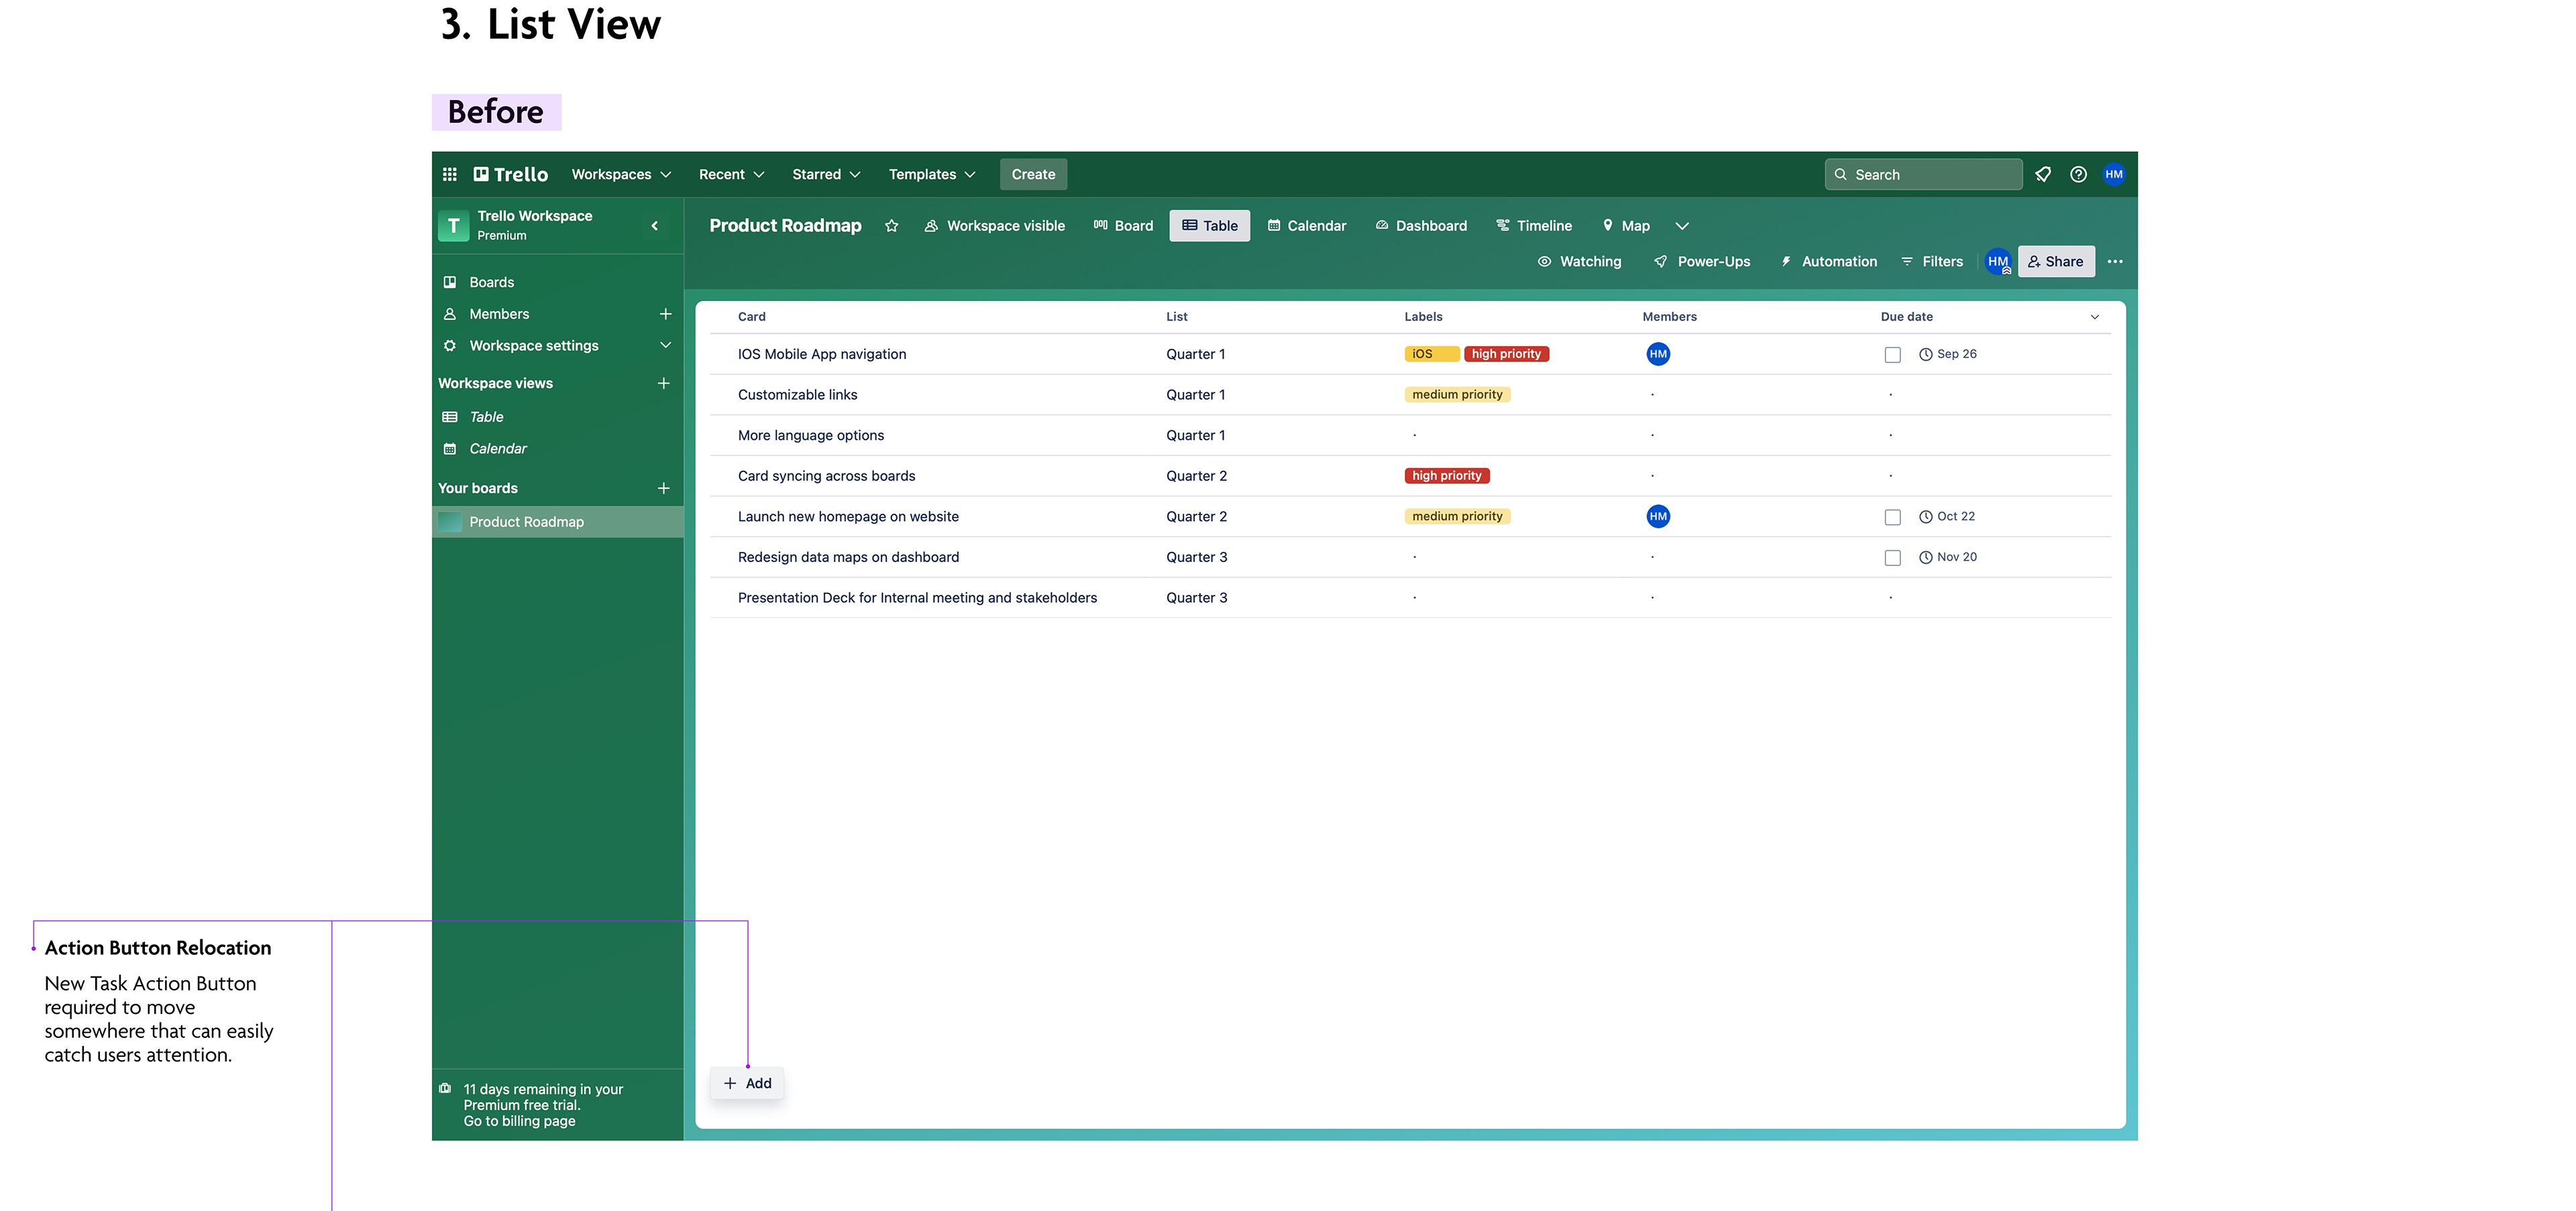
Task: Open 'Redesign data maps on dashboard' card
Action: coord(848,557)
